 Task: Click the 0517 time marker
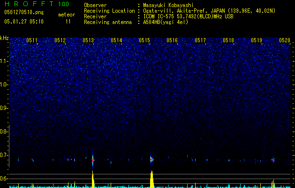coord(200,40)
